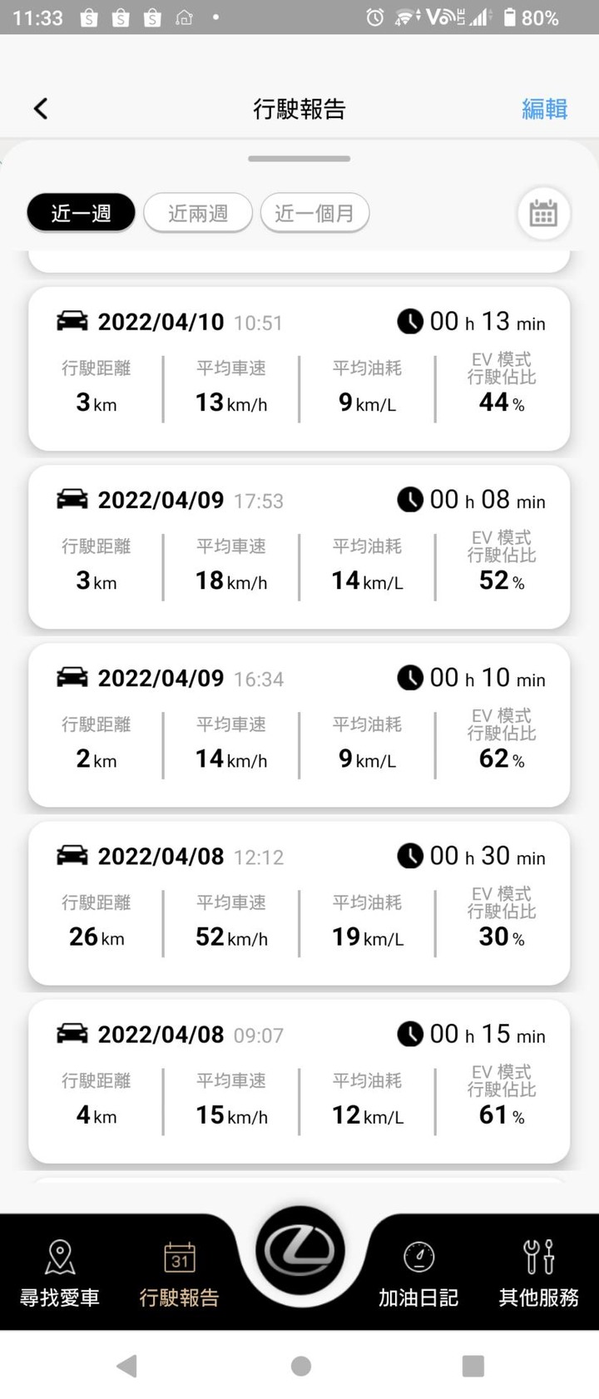Tap the back arrow icon
The width and height of the screenshot is (599, 1399).
[41, 108]
